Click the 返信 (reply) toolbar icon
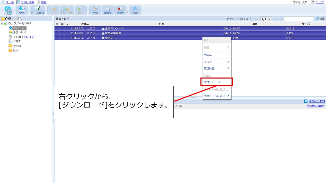The width and height of the screenshot is (326, 183). (53, 10)
